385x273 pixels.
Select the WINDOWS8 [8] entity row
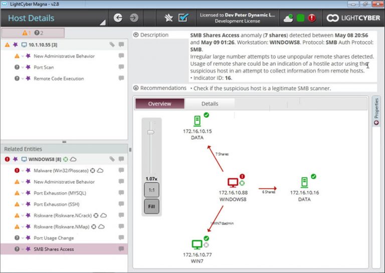[x=64, y=159]
